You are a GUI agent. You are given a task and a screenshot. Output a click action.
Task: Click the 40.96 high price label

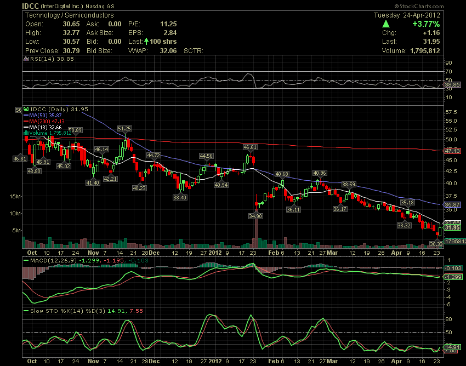[320, 173]
